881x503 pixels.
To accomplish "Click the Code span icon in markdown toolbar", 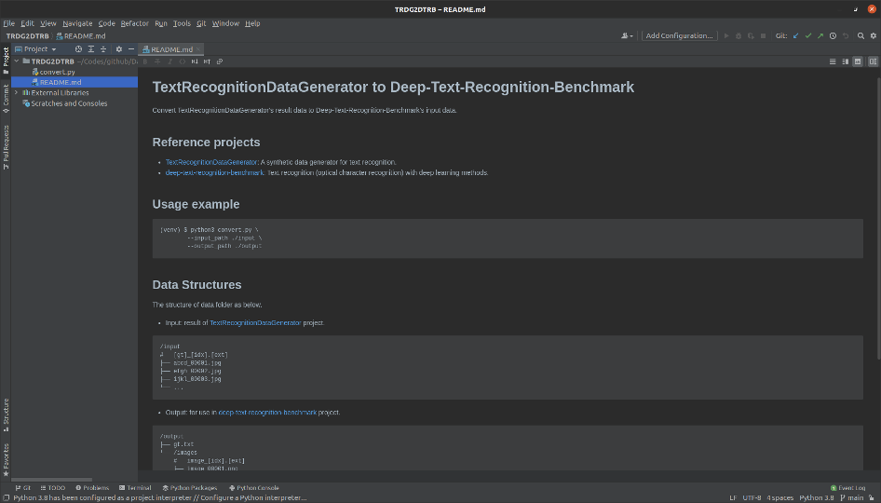I will point(182,61).
